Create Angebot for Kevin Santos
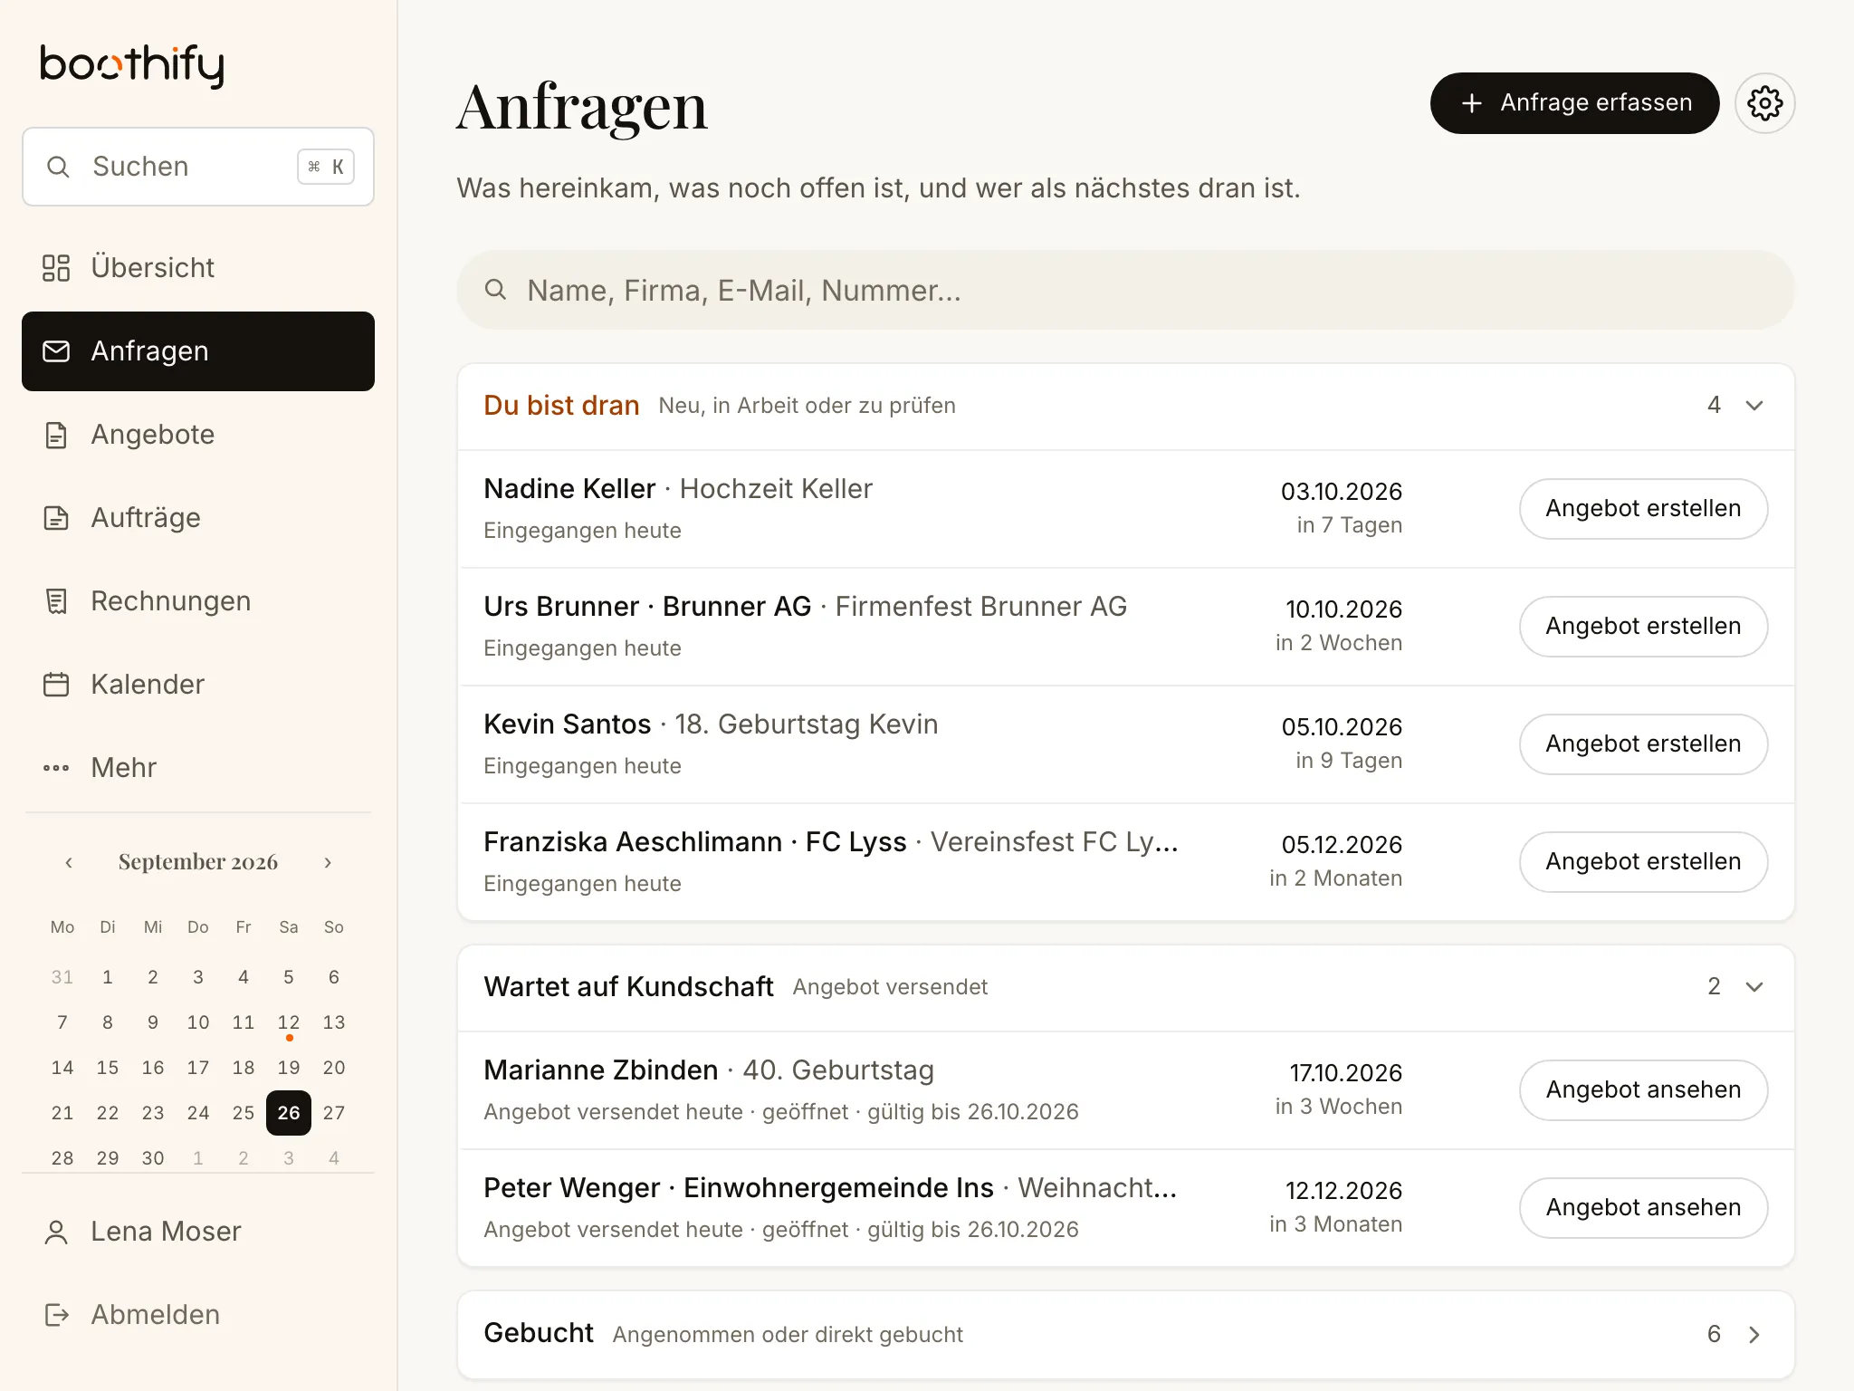Screen dimensions: 1854x1391 pyautogui.click(x=1643, y=744)
